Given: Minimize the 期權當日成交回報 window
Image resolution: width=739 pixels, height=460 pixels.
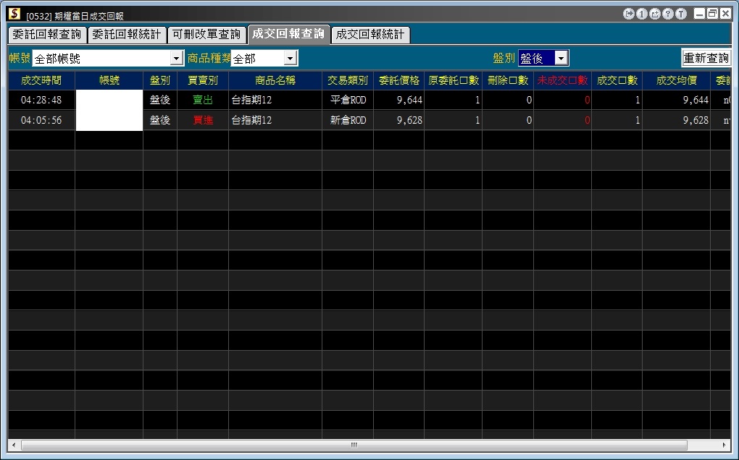Looking at the screenshot, I should (700, 14).
